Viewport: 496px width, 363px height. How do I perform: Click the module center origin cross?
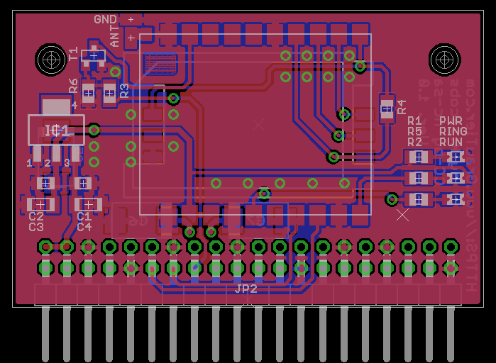[x=258, y=125]
